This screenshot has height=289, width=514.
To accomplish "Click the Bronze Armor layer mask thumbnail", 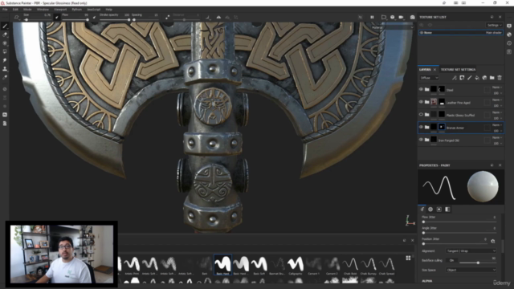I will coord(442,127).
